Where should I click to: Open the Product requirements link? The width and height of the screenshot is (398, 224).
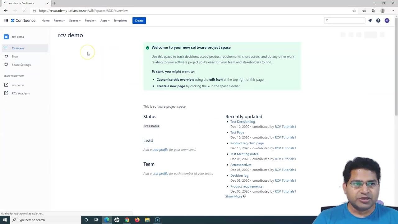tap(246, 186)
